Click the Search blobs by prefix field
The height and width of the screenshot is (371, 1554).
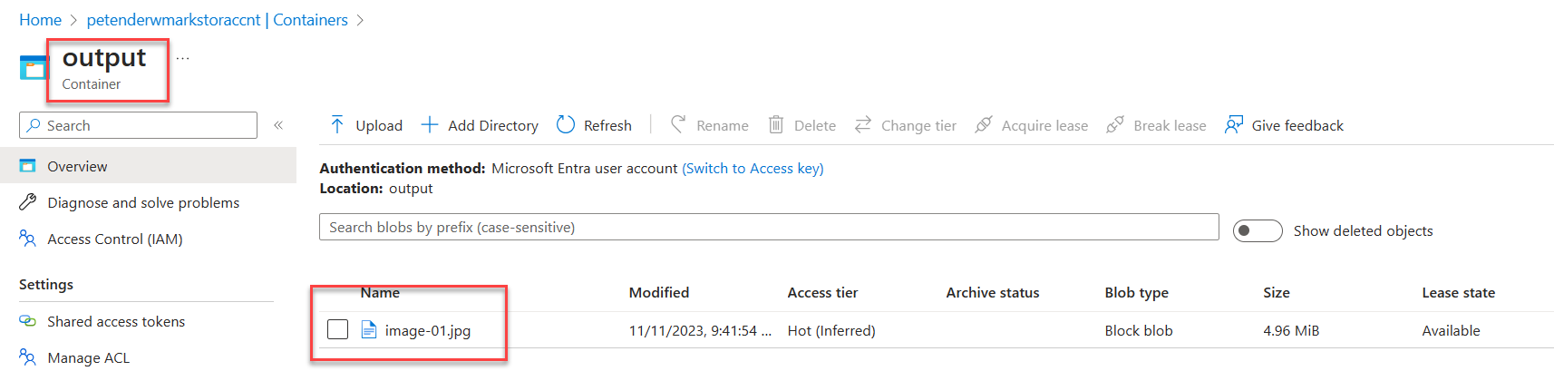click(769, 228)
